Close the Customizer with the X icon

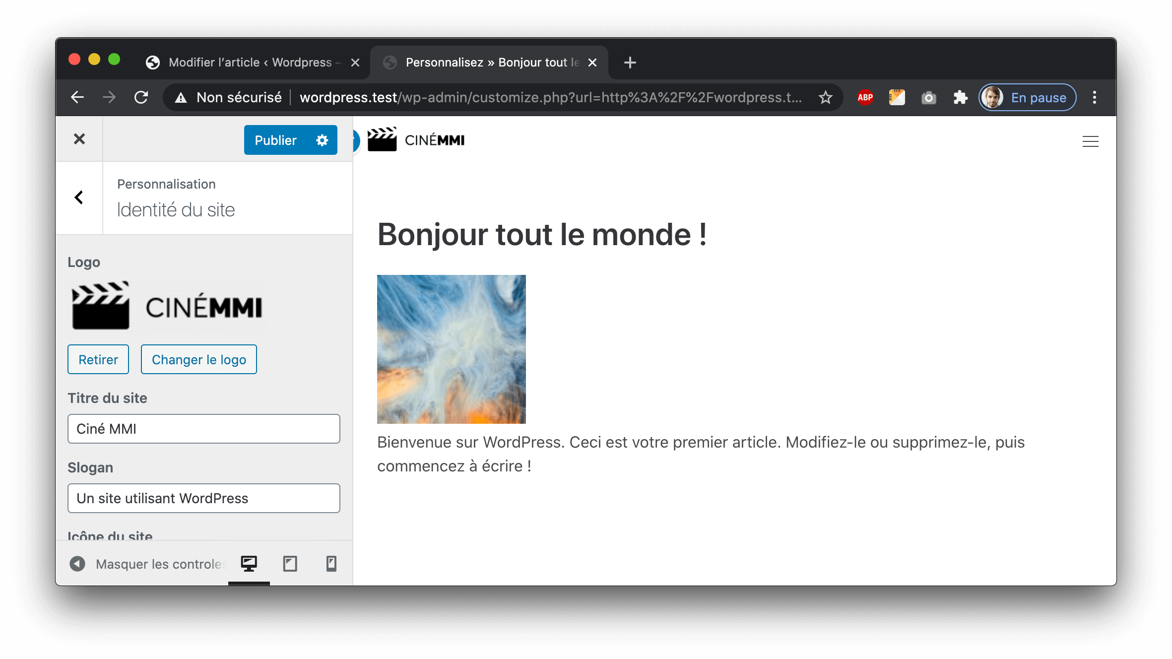(x=79, y=139)
